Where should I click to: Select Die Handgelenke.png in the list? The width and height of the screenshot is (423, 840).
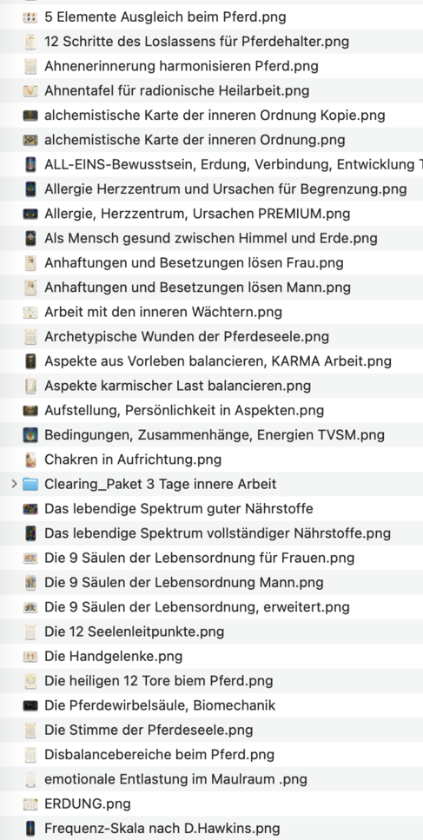[212, 656]
